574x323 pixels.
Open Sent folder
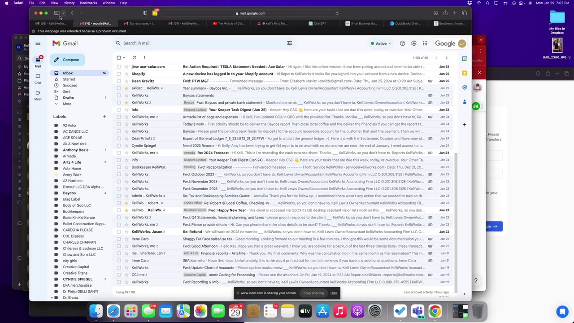coord(66,92)
